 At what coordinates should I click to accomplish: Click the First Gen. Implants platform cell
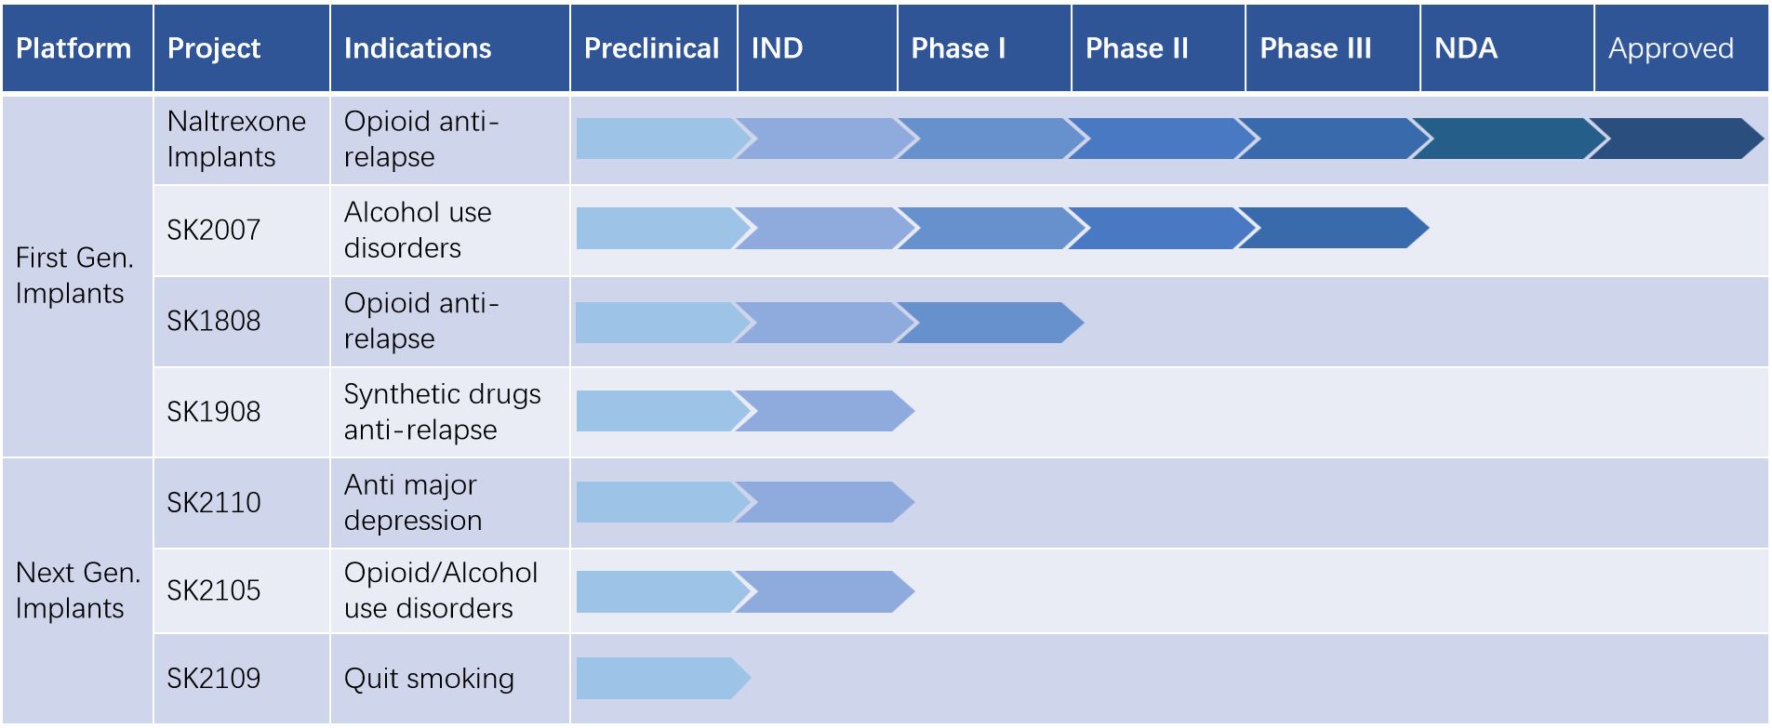tap(74, 275)
